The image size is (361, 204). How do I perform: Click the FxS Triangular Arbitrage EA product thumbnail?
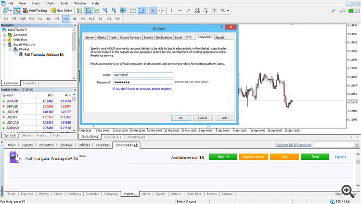[x=16, y=157]
